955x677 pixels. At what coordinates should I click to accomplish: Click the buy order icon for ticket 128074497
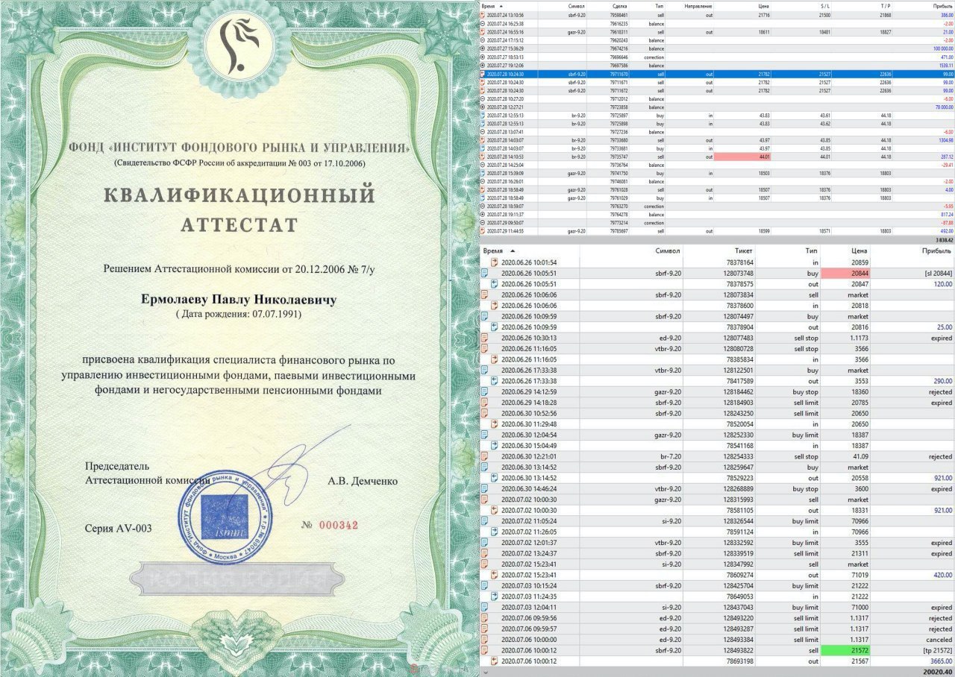click(x=485, y=316)
